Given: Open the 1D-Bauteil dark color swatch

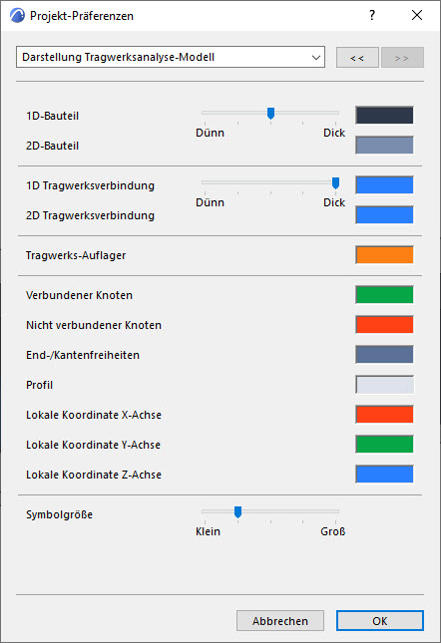Looking at the screenshot, I should click(x=384, y=116).
